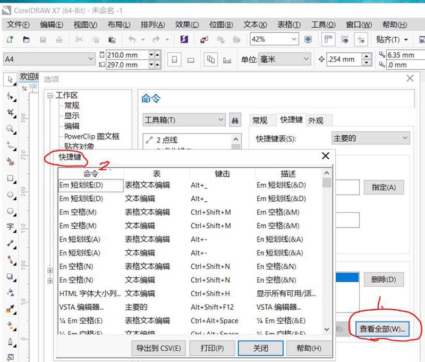425x362 pixels.
Task: Click the Import icon
Action: point(204,39)
